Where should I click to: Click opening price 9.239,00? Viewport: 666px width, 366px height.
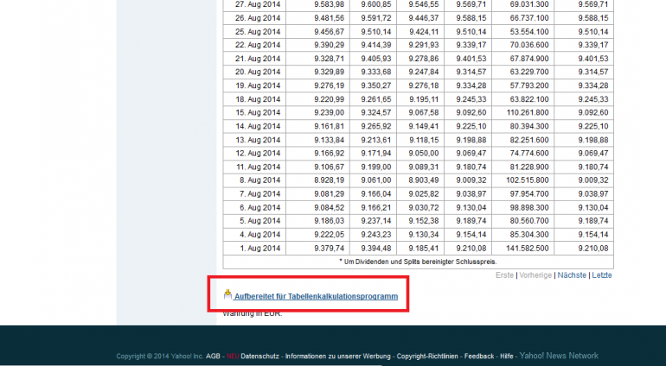pos(330,113)
